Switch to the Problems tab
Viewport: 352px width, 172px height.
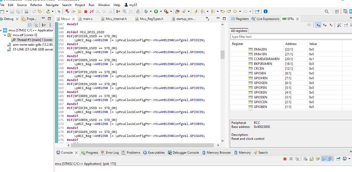point(131,153)
